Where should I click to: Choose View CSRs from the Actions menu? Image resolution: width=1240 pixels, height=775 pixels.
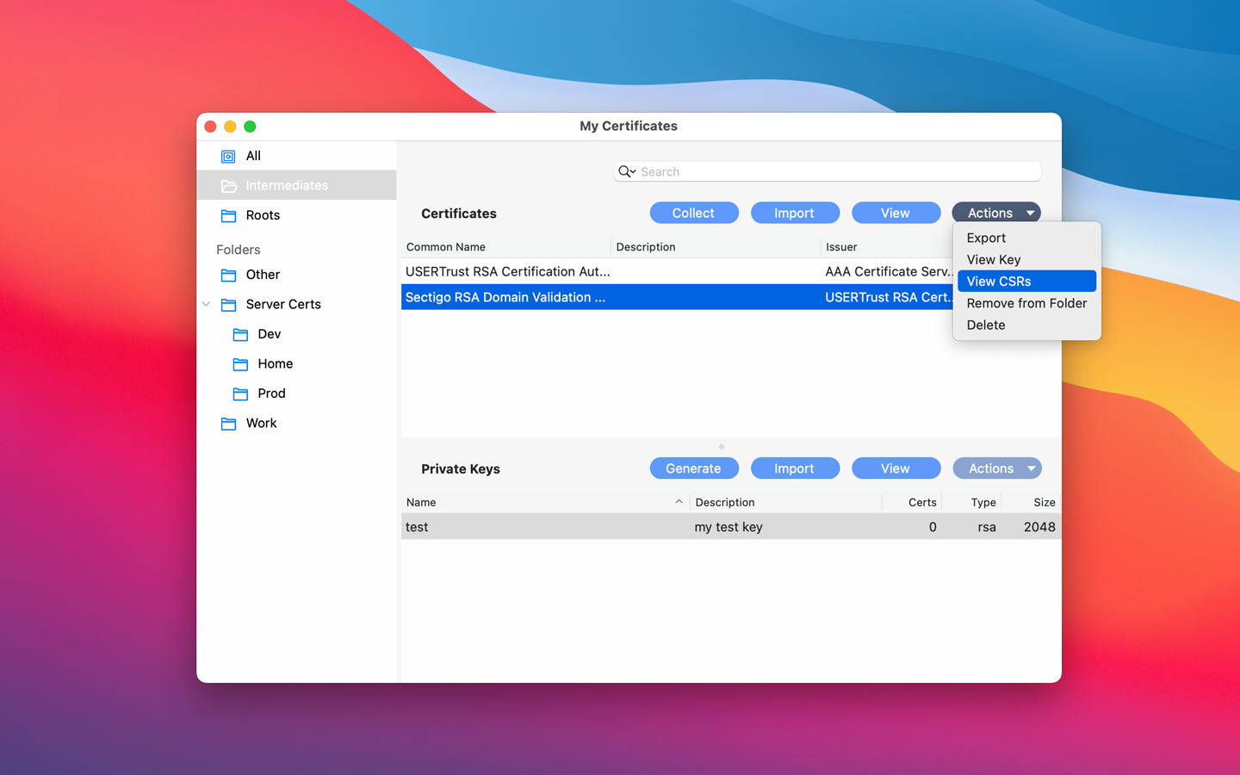pos(999,281)
